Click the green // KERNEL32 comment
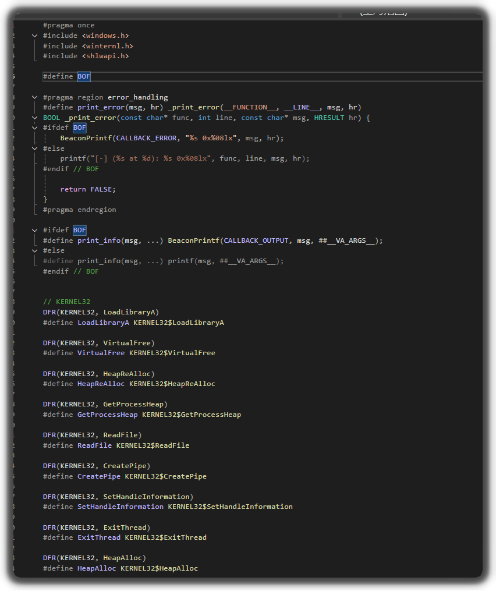This screenshot has height=591, width=496. 66,302
